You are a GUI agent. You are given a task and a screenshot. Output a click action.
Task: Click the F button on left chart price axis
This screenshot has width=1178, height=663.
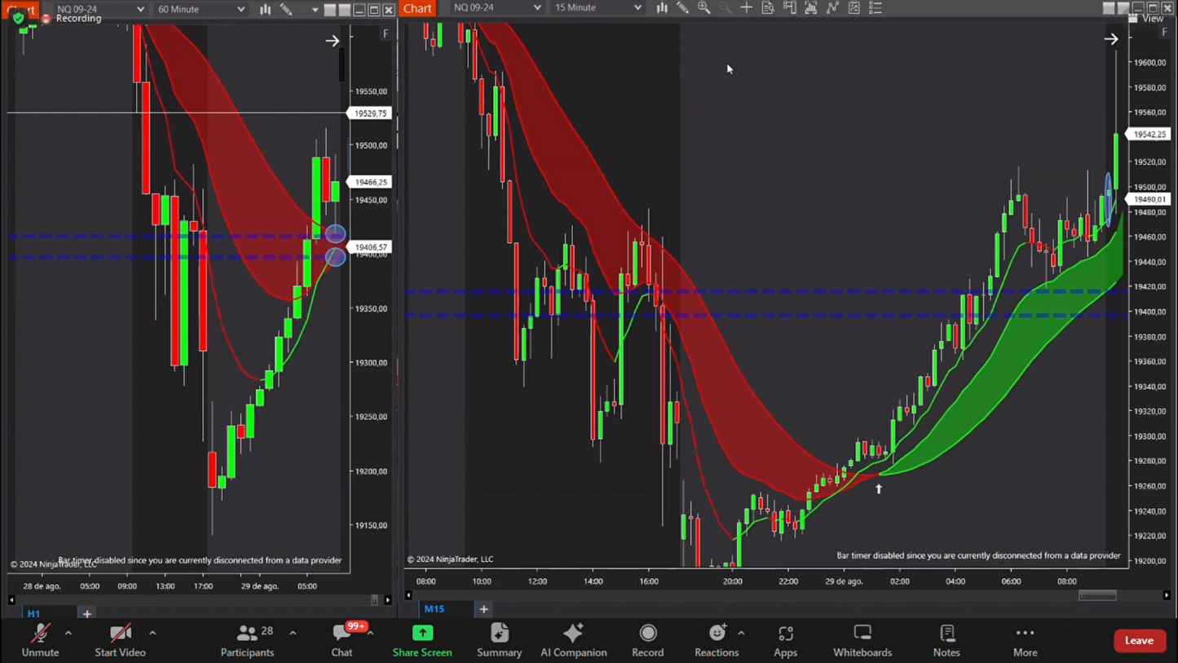tap(386, 33)
